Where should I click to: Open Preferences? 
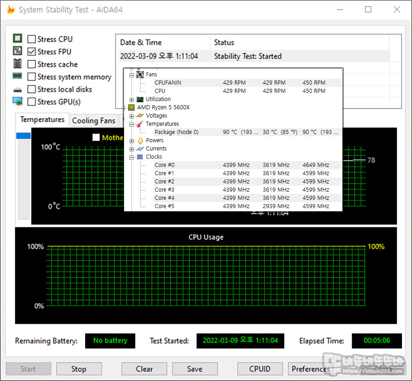tap(310, 369)
